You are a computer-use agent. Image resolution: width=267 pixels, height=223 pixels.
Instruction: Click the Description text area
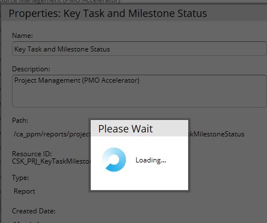(139, 91)
